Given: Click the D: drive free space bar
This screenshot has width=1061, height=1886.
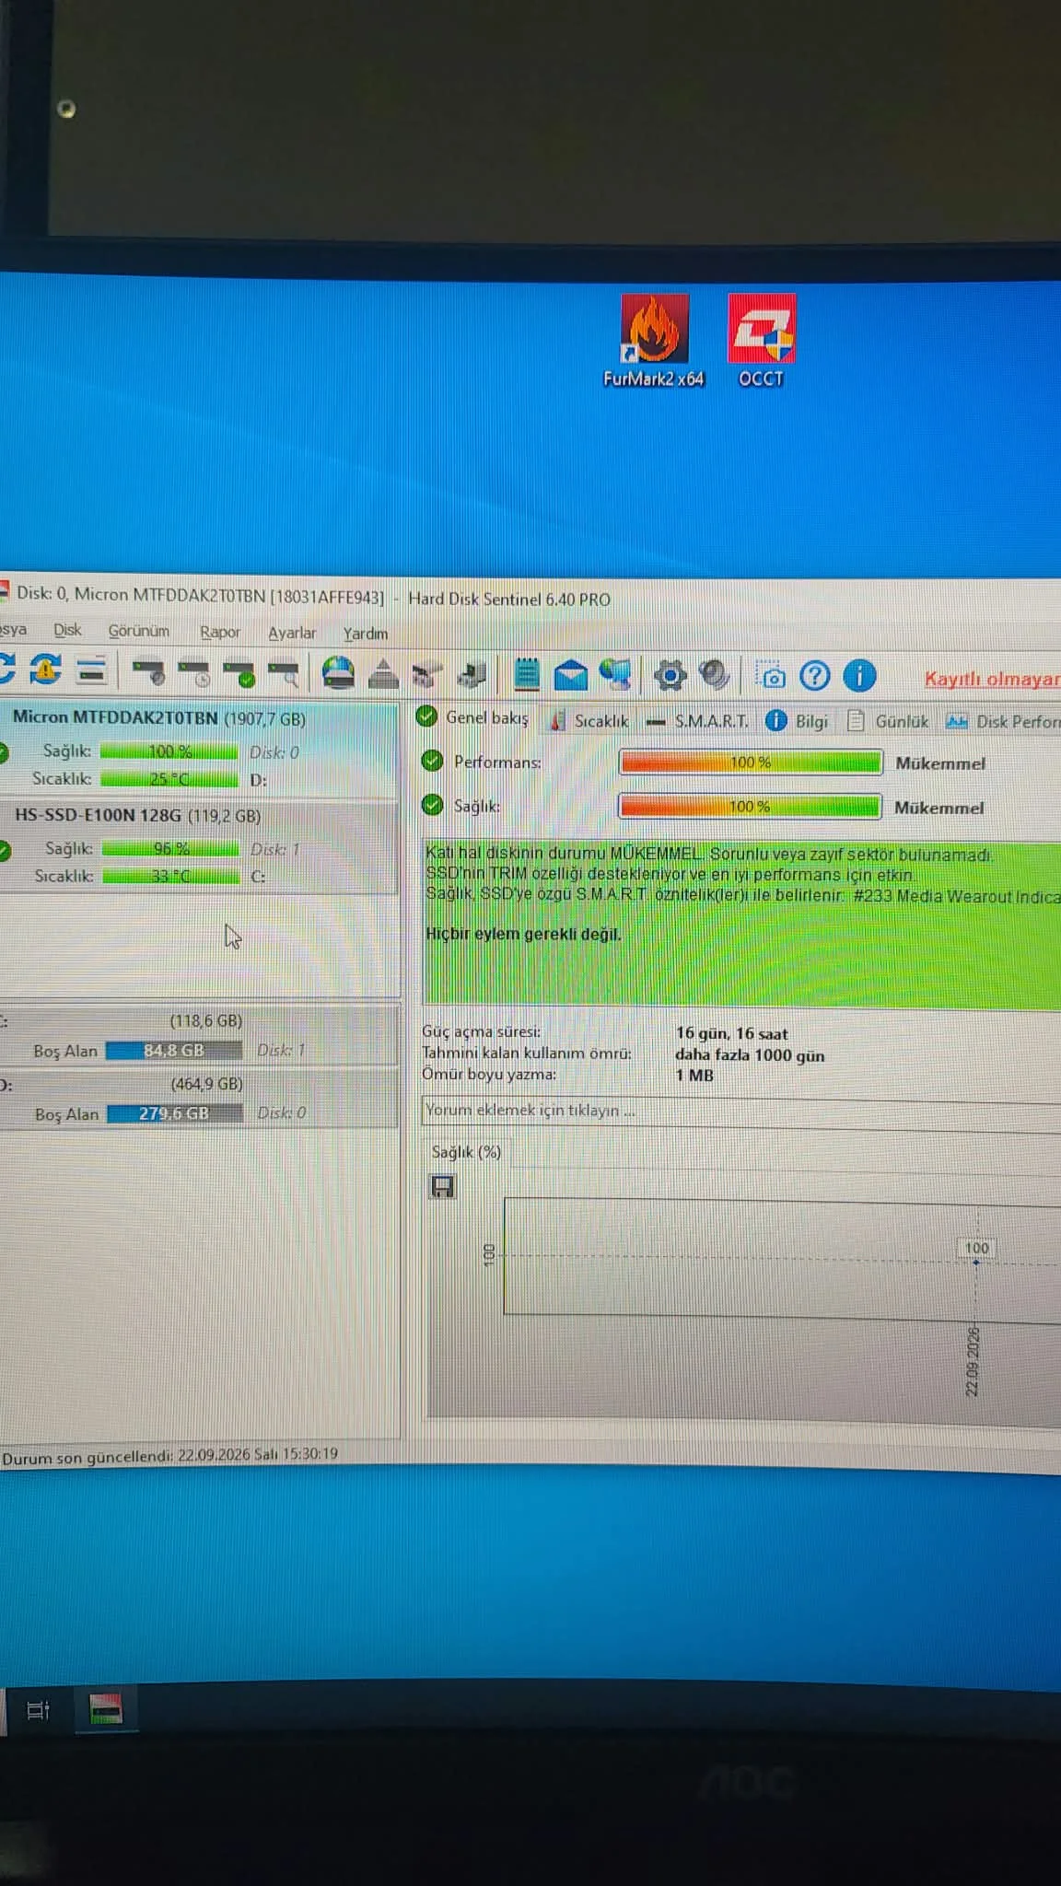Looking at the screenshot, I should click(x=174, y=1113).
